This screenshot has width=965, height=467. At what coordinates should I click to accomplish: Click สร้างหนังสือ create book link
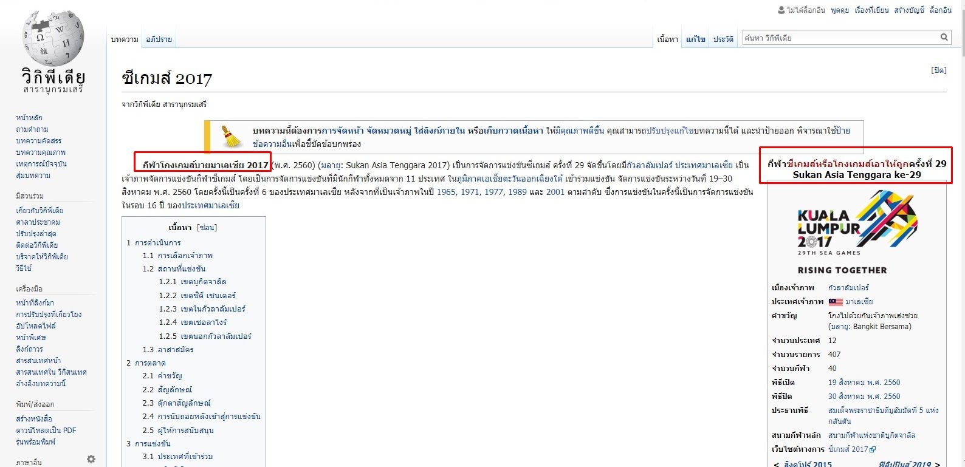34,419
